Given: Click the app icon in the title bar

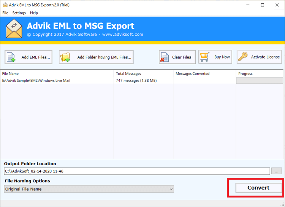Looking at the screenshot, I should (5, 5).
